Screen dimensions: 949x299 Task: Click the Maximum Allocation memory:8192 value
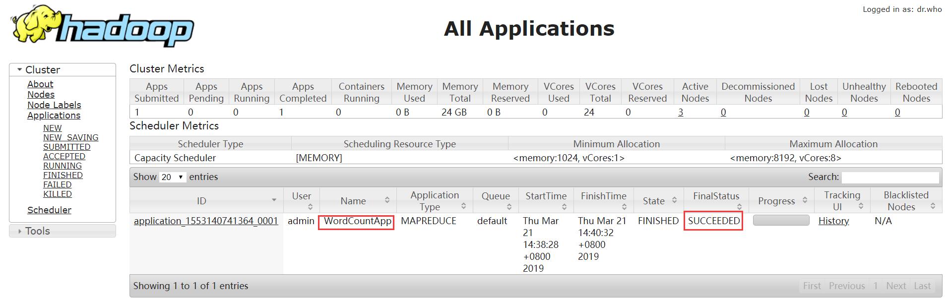[x=786, y=158]
